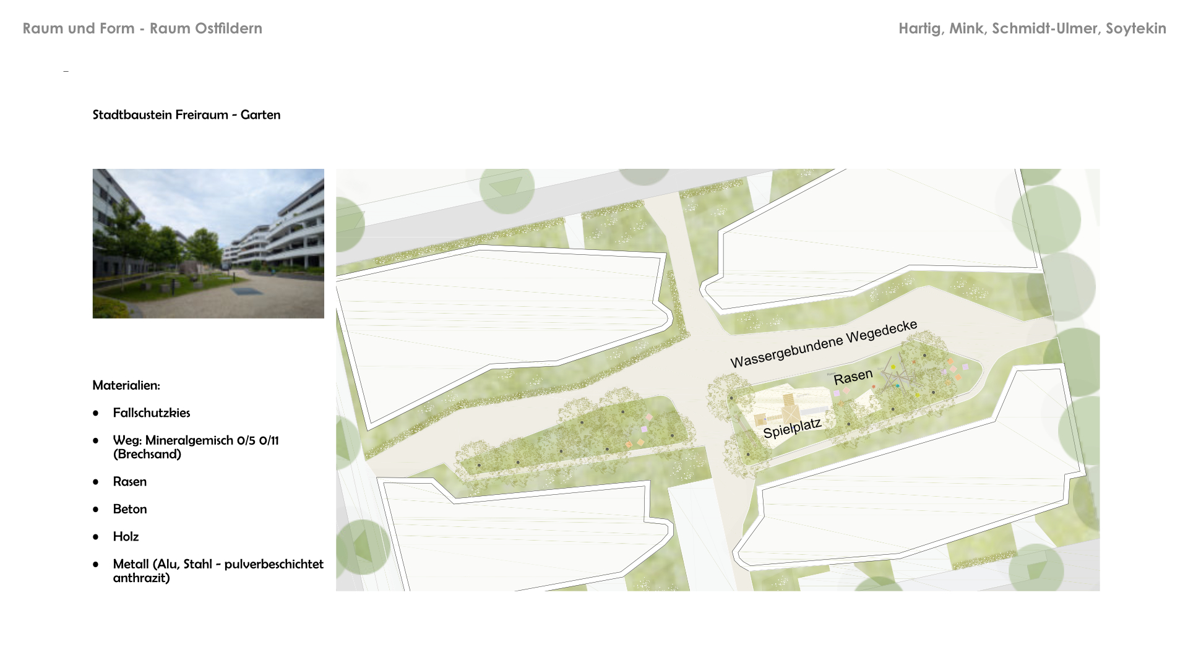Click the courtyard photograph thumbnail

click(x=207, y=244)
